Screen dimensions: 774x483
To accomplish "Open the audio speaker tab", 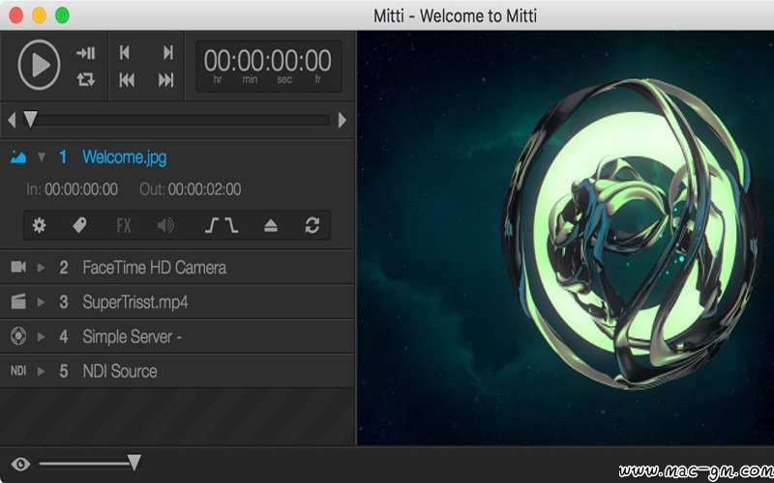I will coord(165,226).
